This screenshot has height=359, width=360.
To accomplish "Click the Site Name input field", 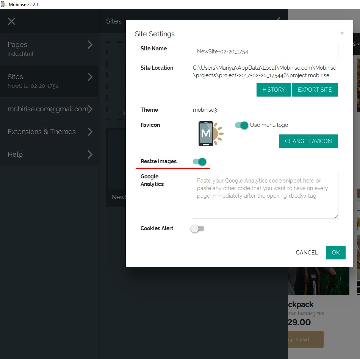I will pos(265,52).
